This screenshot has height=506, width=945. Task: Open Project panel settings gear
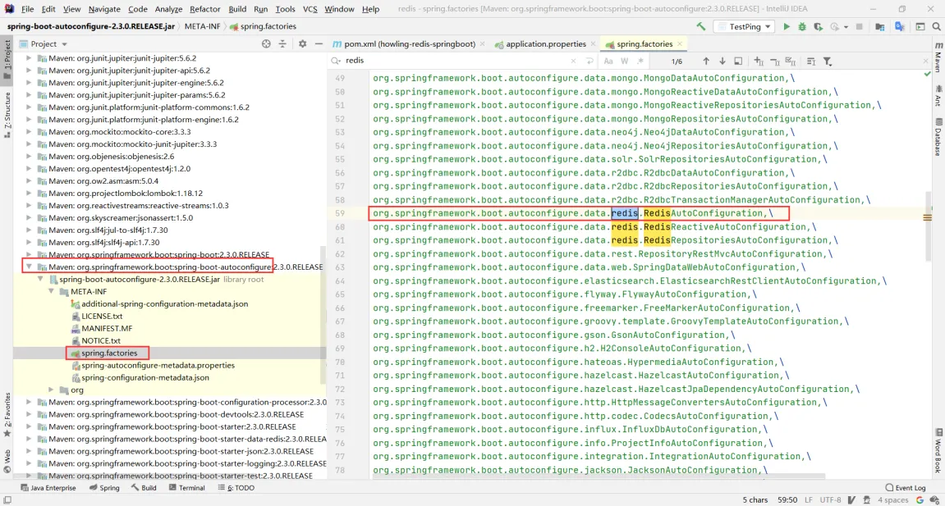click(x=302, y=43)
